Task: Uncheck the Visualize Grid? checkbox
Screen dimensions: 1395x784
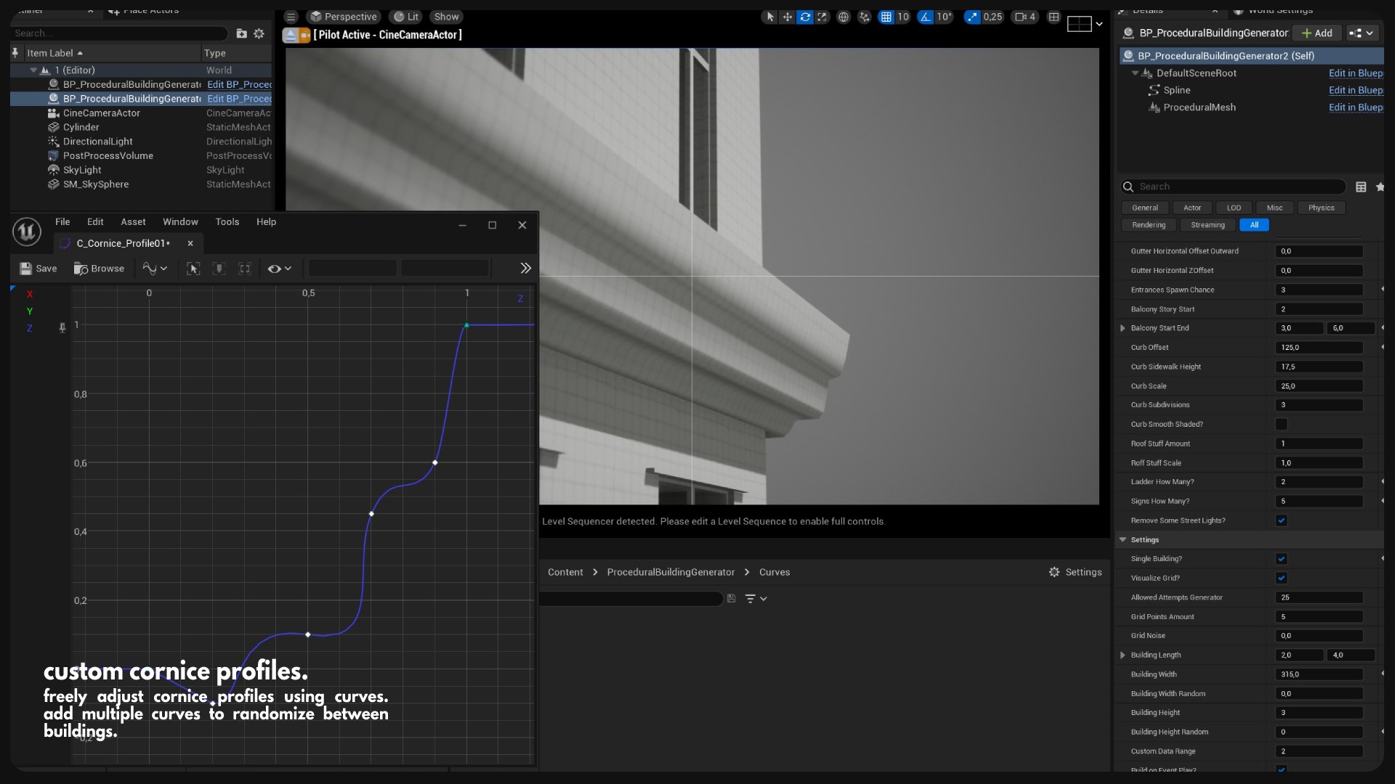Action: [1282, 579]
